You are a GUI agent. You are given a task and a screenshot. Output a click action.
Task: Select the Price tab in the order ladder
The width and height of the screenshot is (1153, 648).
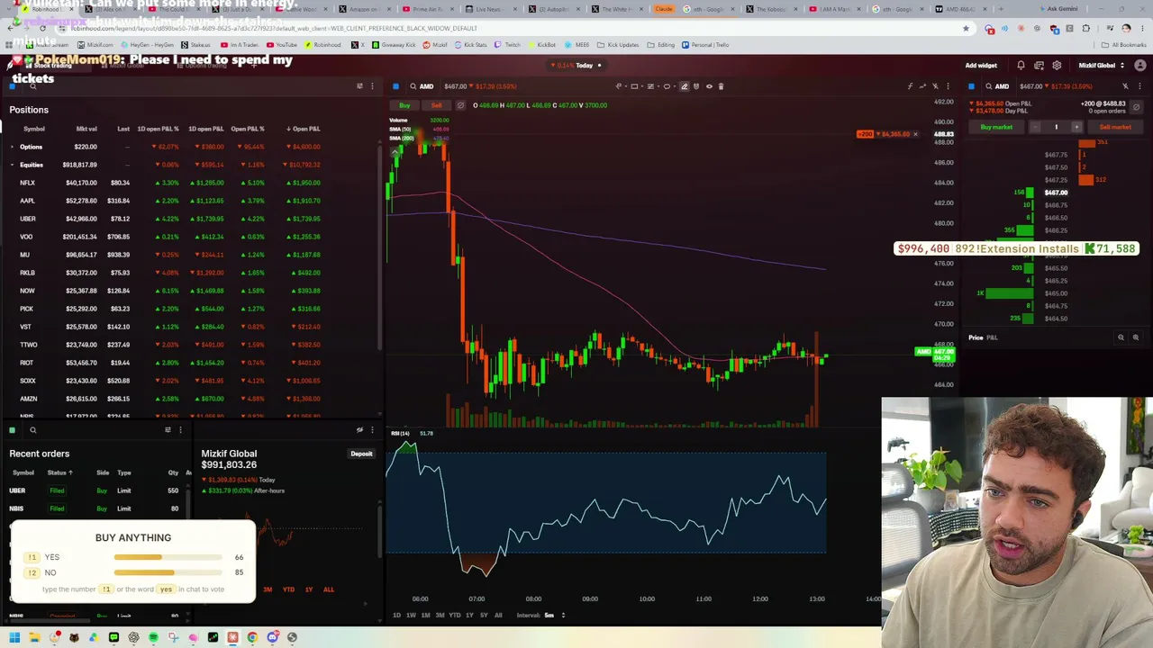click(x=976, y=337)
